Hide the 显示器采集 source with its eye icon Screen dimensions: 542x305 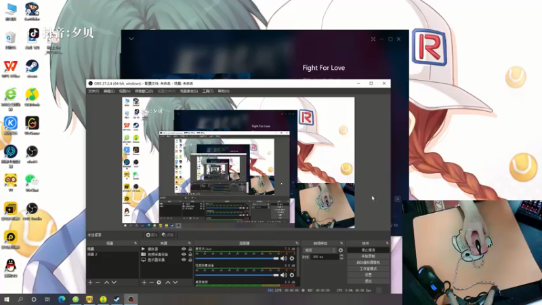(x=184, y=260)
